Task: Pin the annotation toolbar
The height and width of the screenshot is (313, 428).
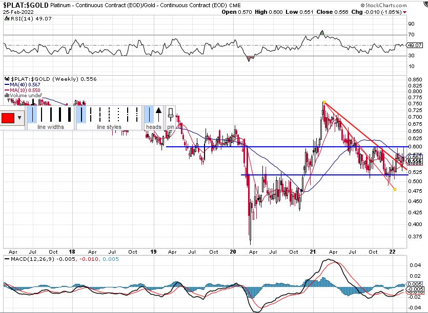Action: tap(171, 115)
